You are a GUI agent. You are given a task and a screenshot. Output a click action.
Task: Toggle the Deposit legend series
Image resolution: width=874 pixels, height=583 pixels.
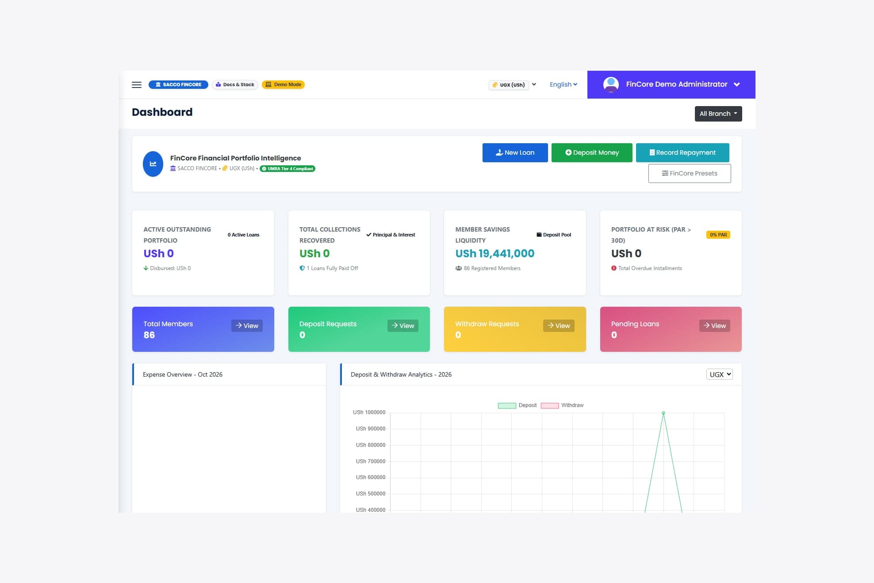coord(517,405)
